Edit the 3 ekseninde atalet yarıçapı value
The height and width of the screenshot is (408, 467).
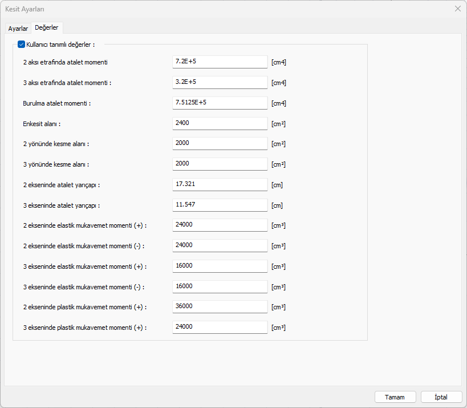coord(220,205)
